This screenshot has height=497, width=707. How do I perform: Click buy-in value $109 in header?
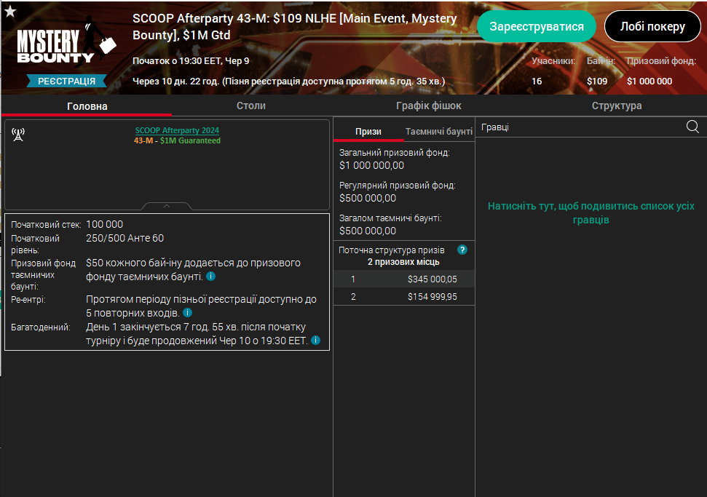[x=597, y=81]
